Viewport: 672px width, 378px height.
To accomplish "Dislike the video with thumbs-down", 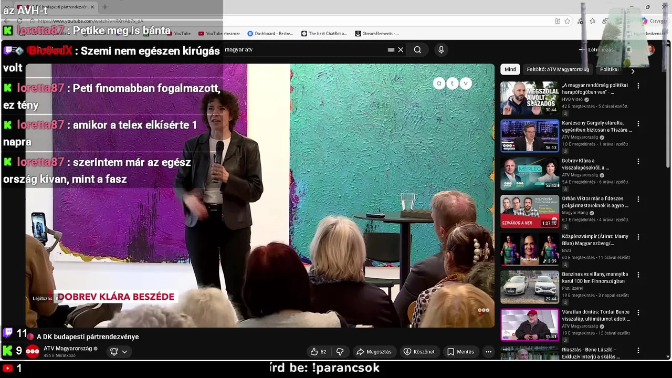I will coord(340,352).
